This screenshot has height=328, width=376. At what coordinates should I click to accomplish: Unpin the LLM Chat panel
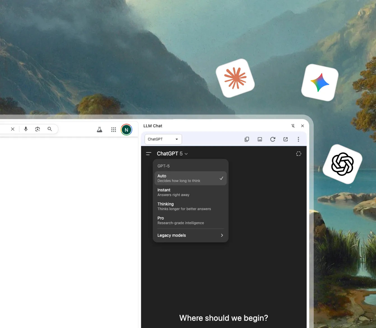coord(293,126)
